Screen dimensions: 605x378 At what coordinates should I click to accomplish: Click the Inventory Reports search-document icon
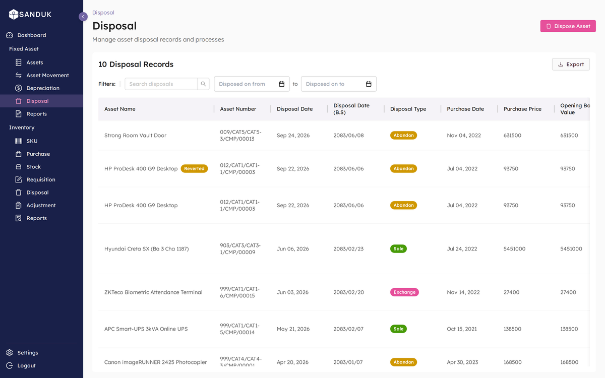click(x=19, y=218)
